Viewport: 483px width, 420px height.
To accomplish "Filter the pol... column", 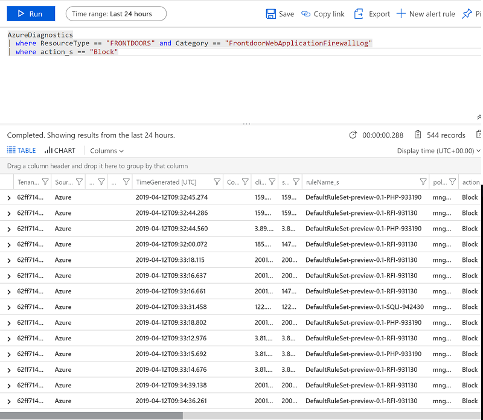I will pyautogui.click(x=452, y=182).
